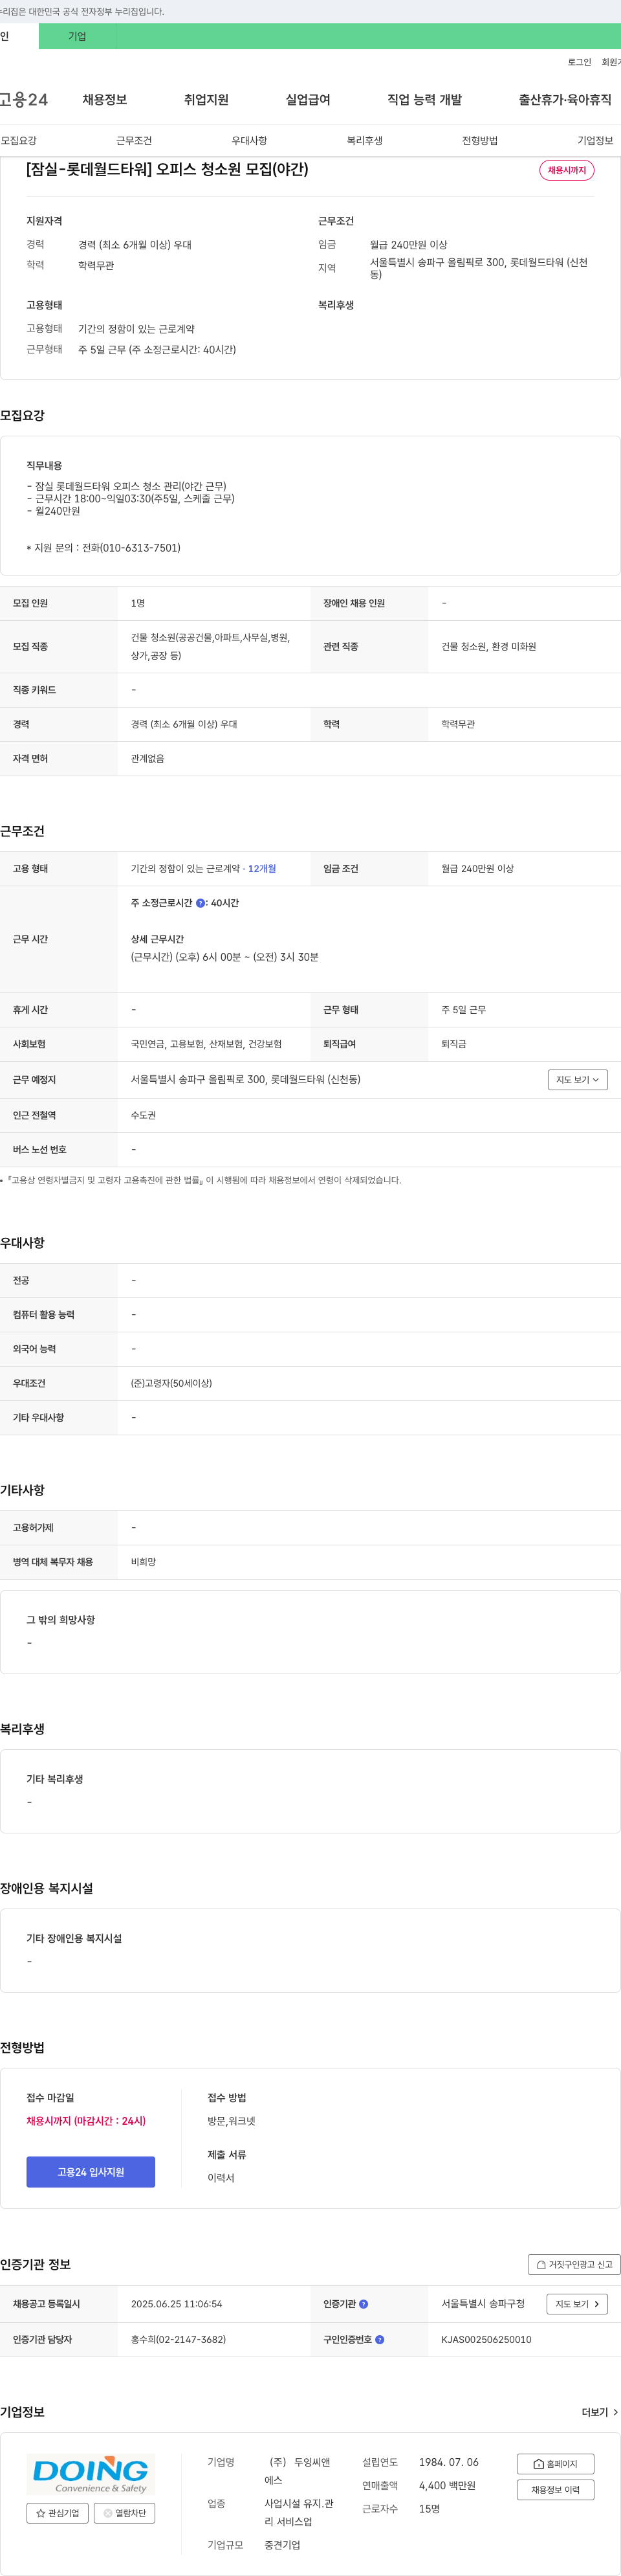
Task: Click contact 홍수희(02-2147-3682)
Action: tap(179, 2340)
